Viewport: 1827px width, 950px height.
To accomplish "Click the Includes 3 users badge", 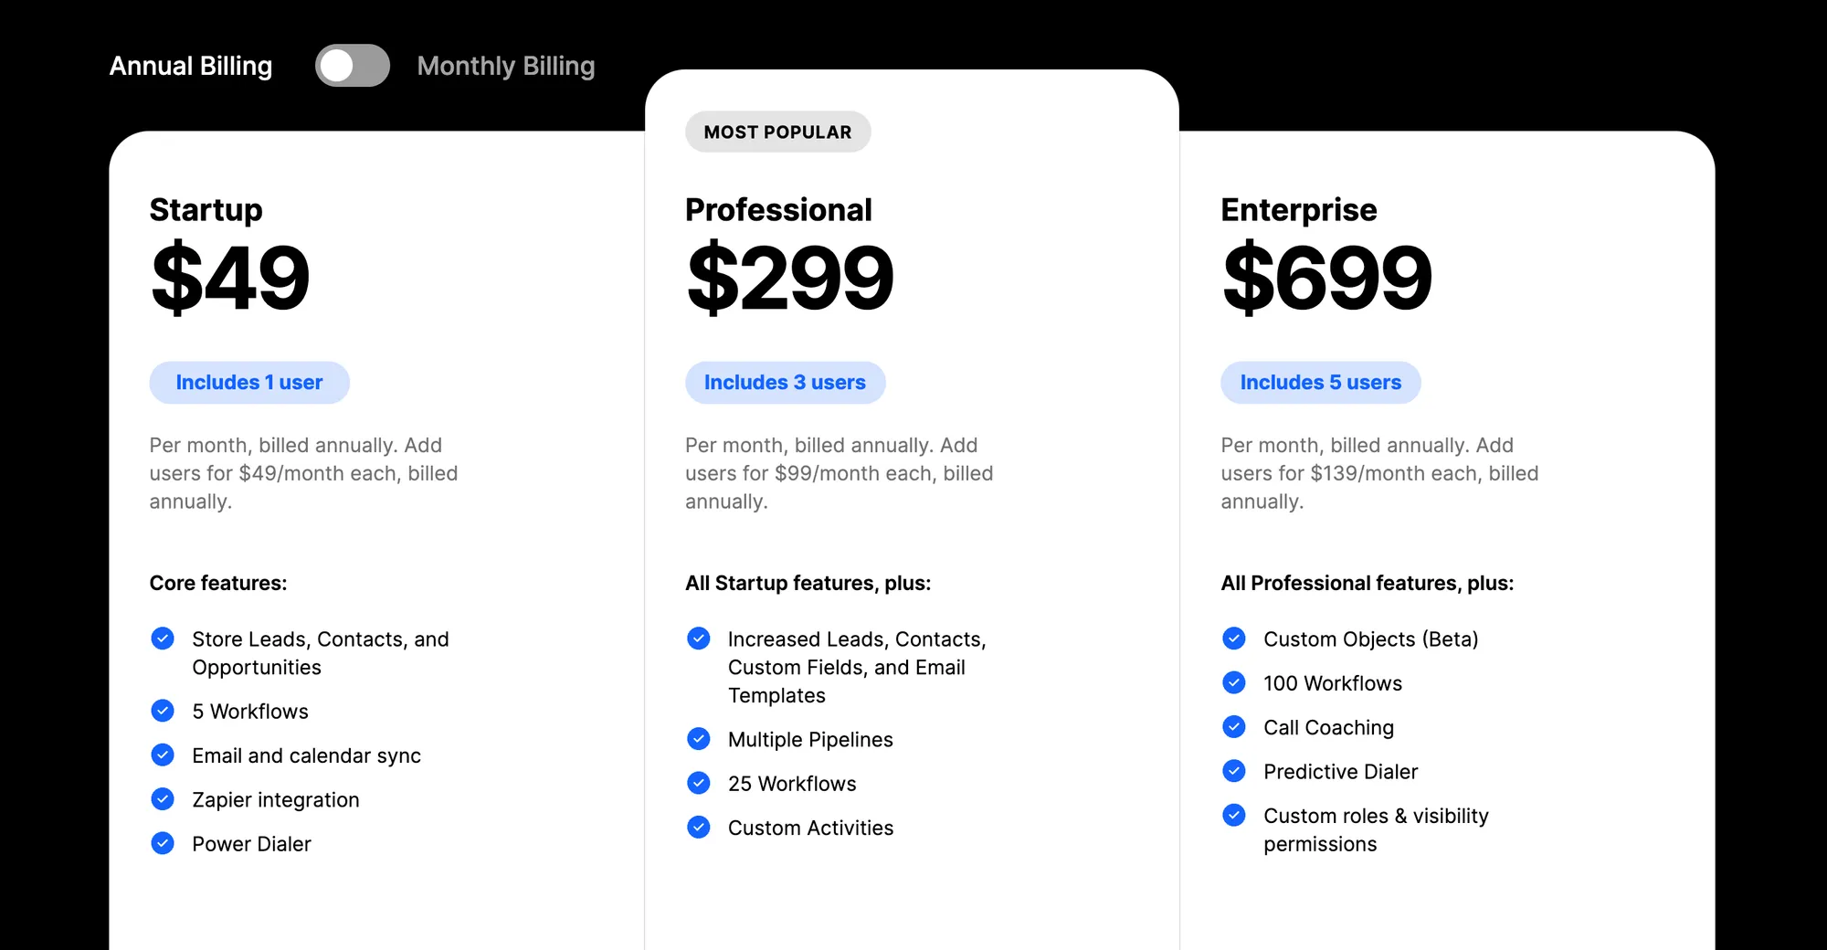I will (x=785, y=382).
